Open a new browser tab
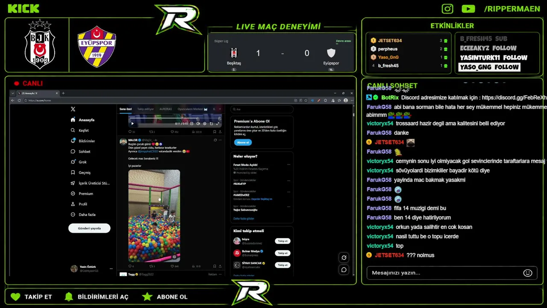547x308 pixels. (63, 93)
